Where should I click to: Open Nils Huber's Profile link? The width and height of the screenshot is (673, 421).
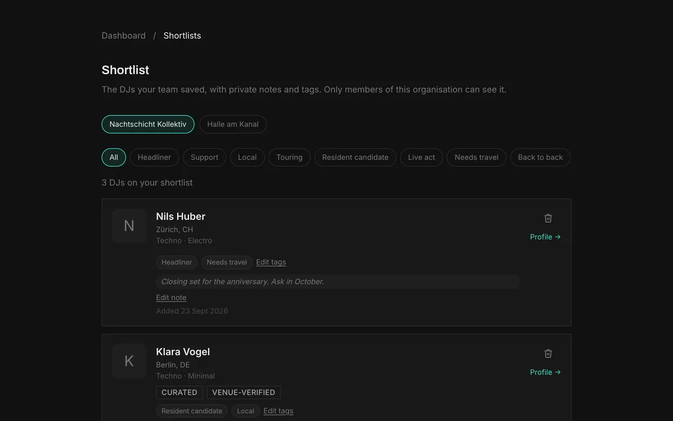tap(545, 237)
